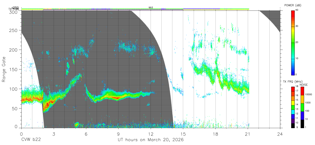
Task: Click the green NOISE segment between 100 and 1000
Action: (302, 107)
